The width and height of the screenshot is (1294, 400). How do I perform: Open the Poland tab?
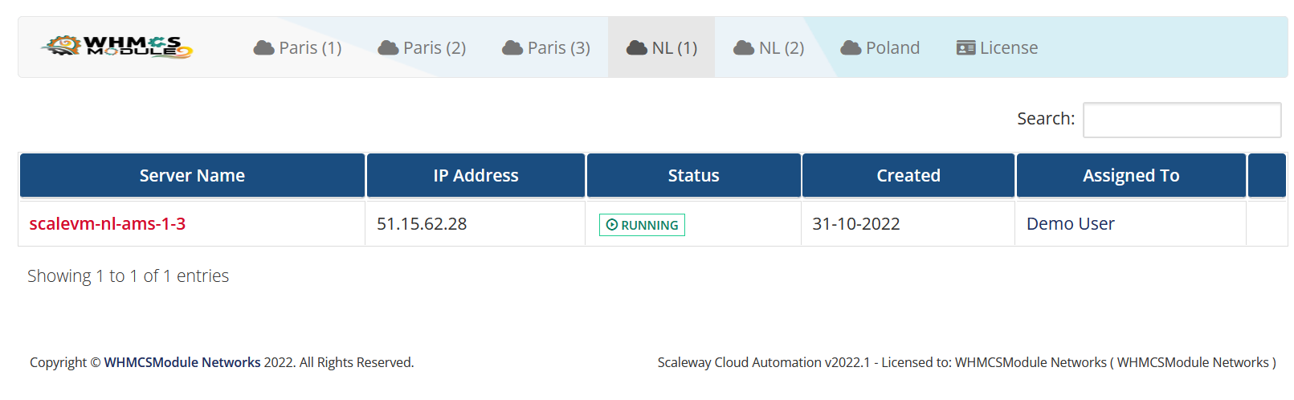coord(880,48)
